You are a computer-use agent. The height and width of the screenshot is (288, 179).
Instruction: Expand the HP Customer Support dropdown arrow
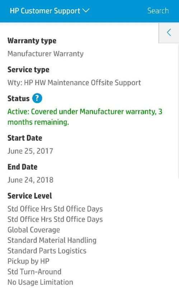click(x=86, y=10)
